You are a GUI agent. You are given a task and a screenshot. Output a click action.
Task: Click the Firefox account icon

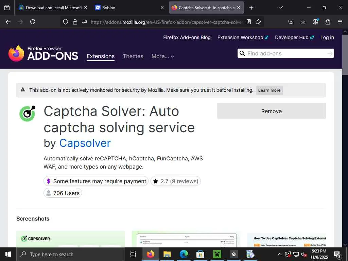[315, 21]
